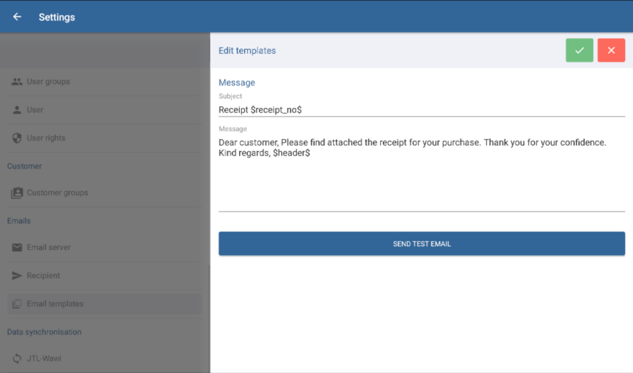This screenshot has width=633, height=373.
Task: Click the User groups people icon
Action: click(x=17, y=82)
